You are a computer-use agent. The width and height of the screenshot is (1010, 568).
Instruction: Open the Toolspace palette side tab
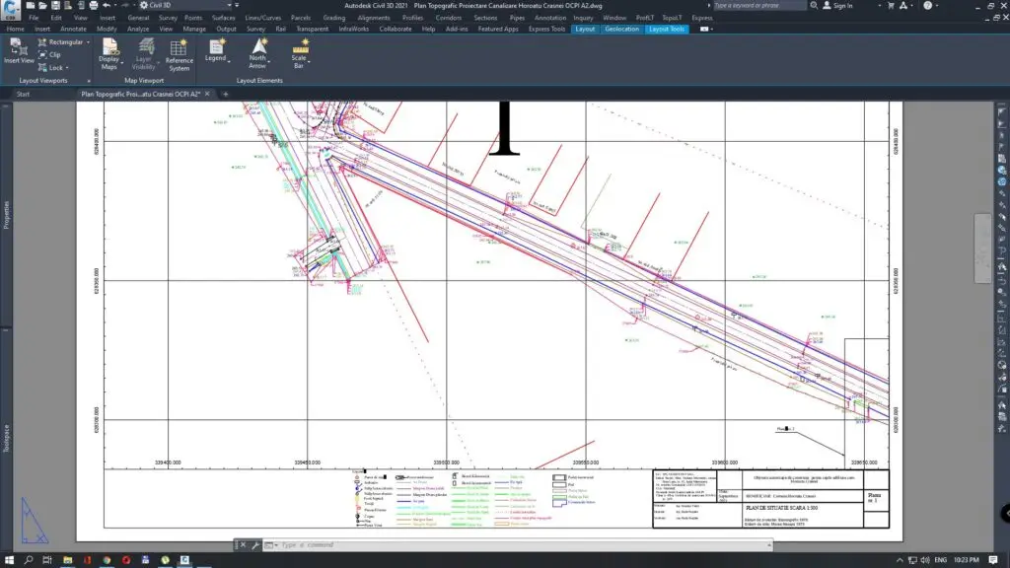pyautogui.click(x=7, y=438)
